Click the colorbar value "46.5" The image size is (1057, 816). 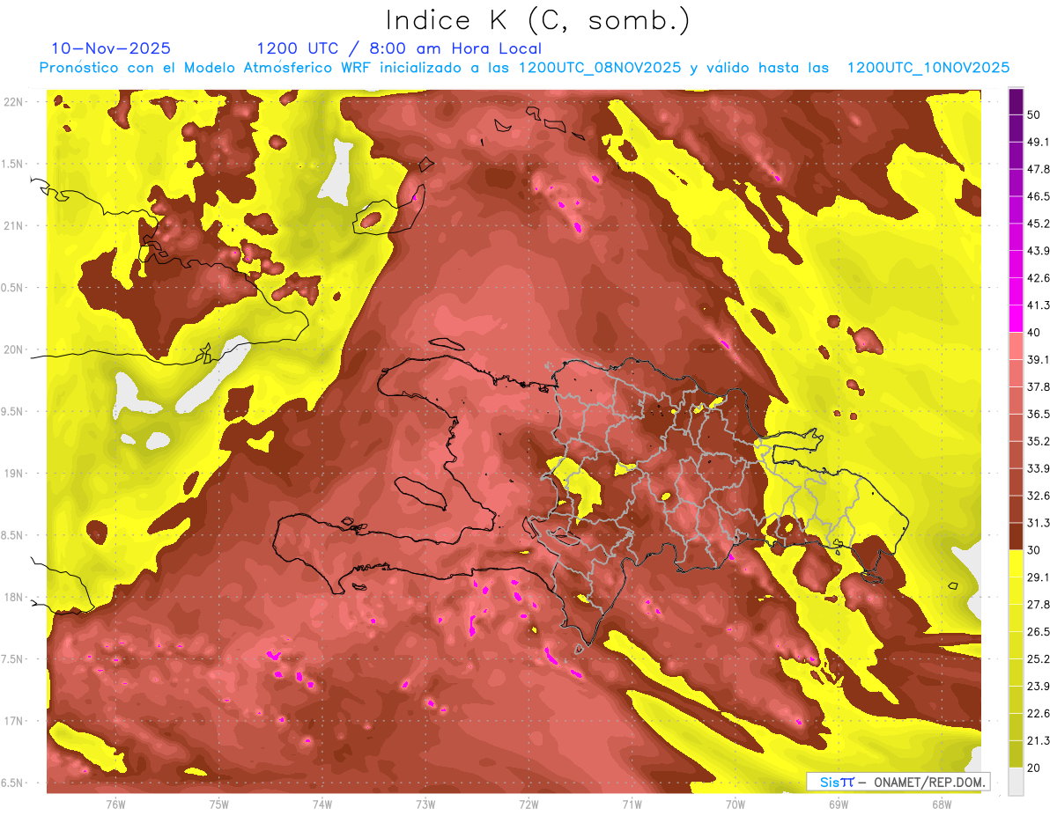tap(1038, 196)
